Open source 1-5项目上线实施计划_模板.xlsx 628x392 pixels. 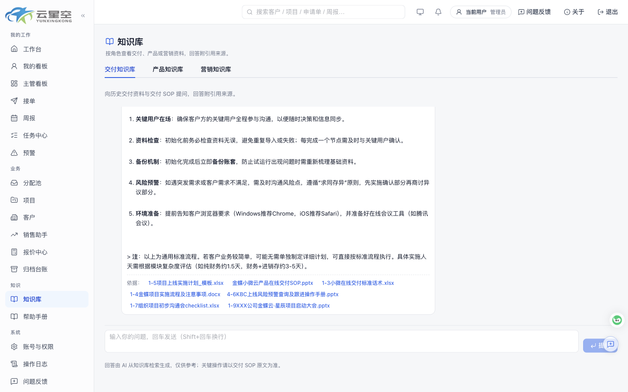pyautogui.click(x=186, y=283)
